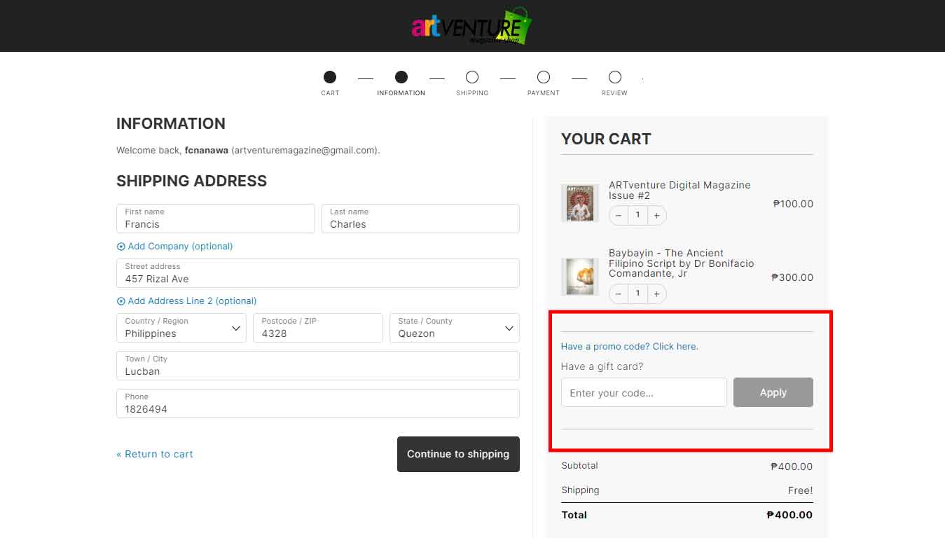Screen dimensions: 945x538
Task: Click the Street address field
Action: [318, 273]
